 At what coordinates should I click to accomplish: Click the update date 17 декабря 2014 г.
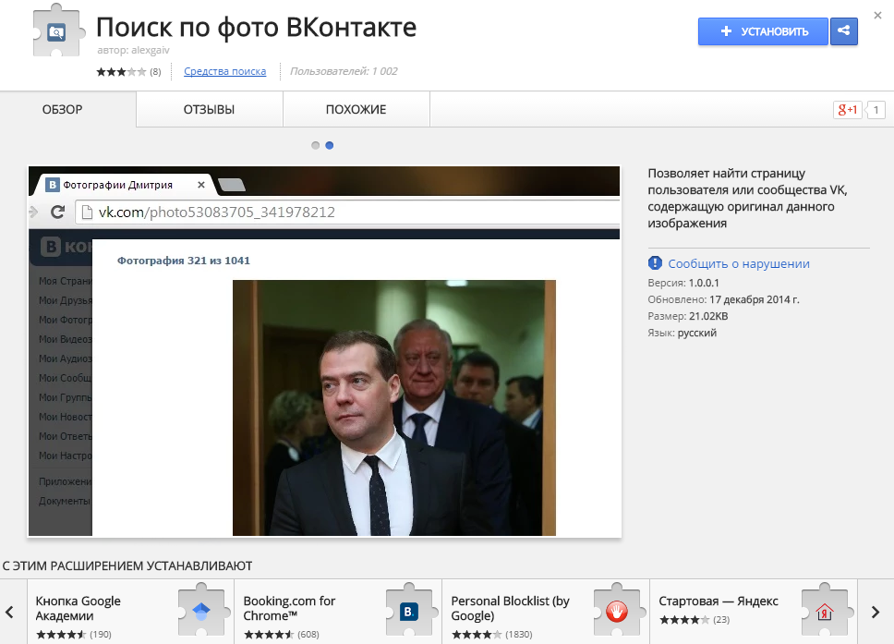click(x=755, y=299)
